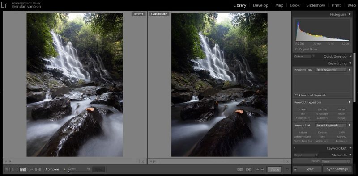Click the Make Select icon
Screen dimensions: 358x176
tap(249, 169)
